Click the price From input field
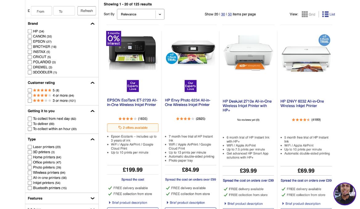360x209 pixels. pos(41,11)
